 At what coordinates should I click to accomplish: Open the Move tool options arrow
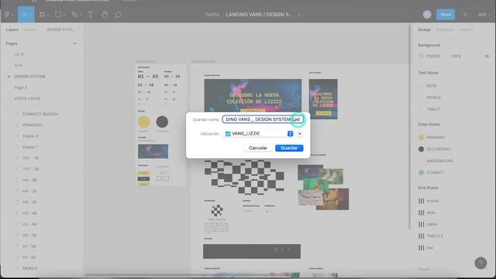click(31, 15)
